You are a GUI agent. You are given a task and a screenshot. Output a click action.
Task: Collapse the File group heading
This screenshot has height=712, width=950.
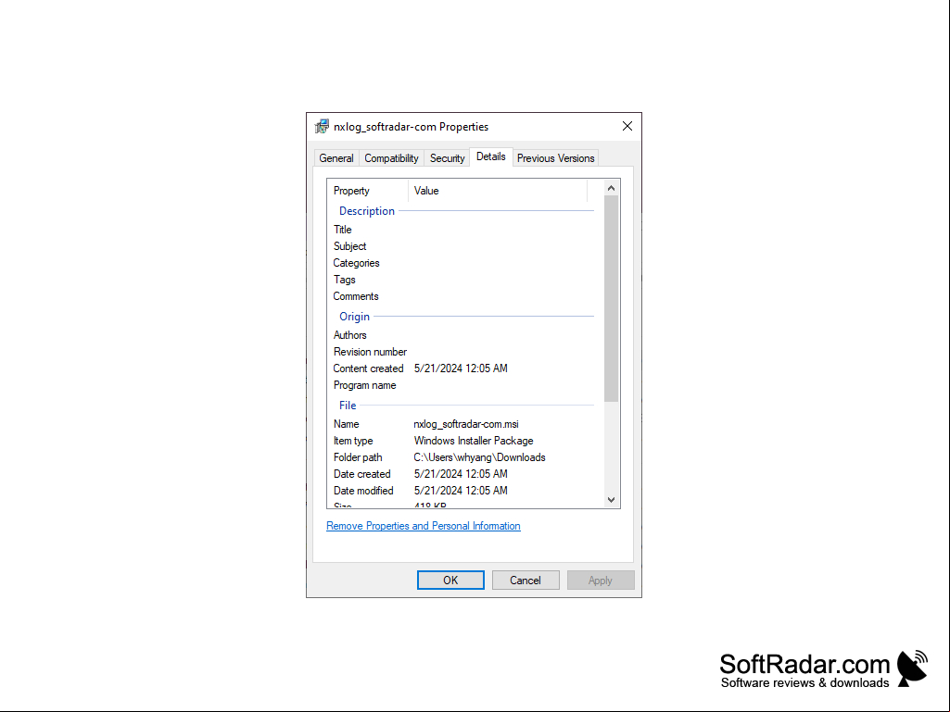click(348, 405)
